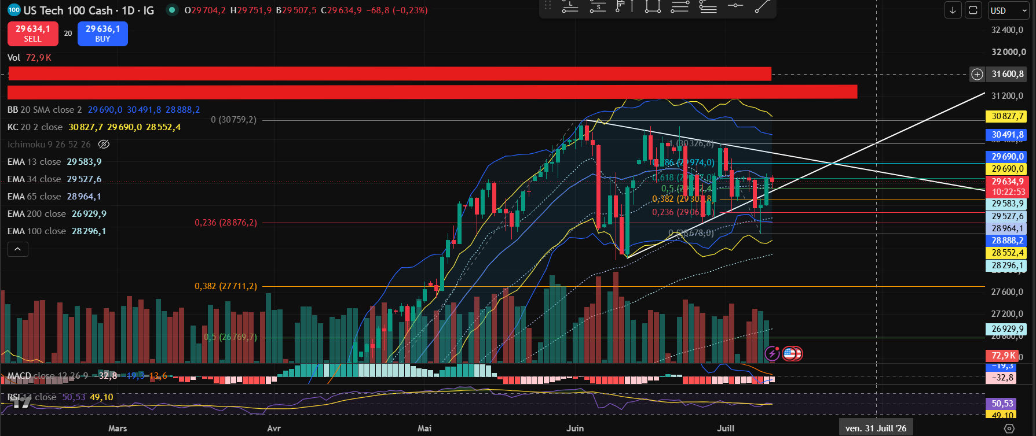1036x436 pixels.
Task: Open chart settings hexagon icon
Action: [1009, 428]
